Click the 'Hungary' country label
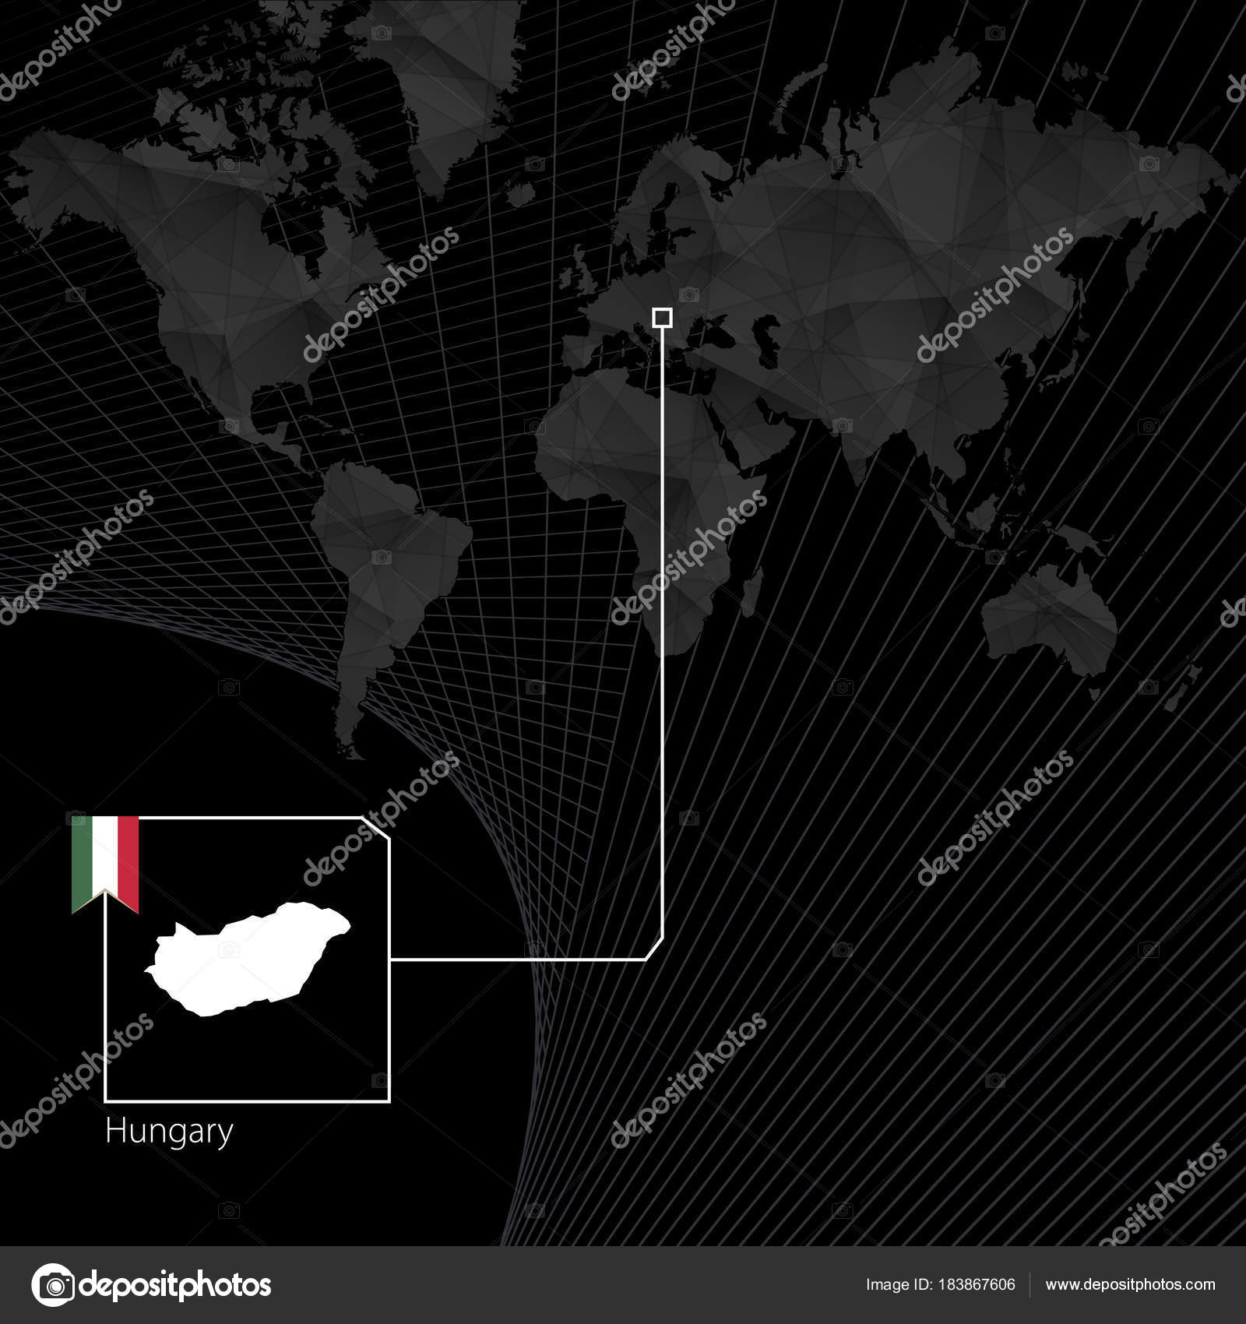1246x1324 pixels. click(169, 1132)
